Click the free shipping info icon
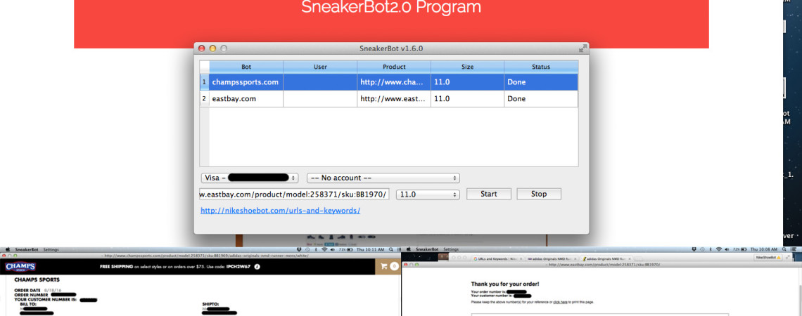The width and height of the screenshot is (802, 316). click(257, 267)
